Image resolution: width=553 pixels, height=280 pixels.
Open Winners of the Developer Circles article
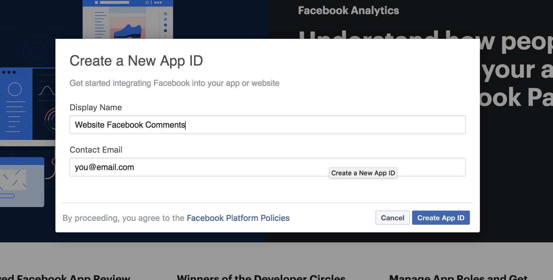tap(261, 277)
